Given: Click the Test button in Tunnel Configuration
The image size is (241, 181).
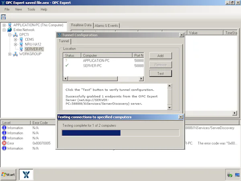Looking at the screenshot, I should click(160, 74).
